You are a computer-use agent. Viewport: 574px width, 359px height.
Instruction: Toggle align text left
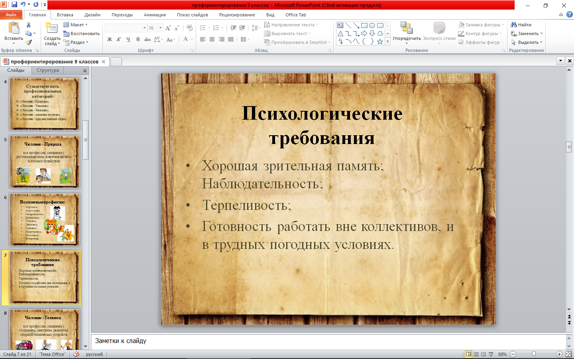203,39
